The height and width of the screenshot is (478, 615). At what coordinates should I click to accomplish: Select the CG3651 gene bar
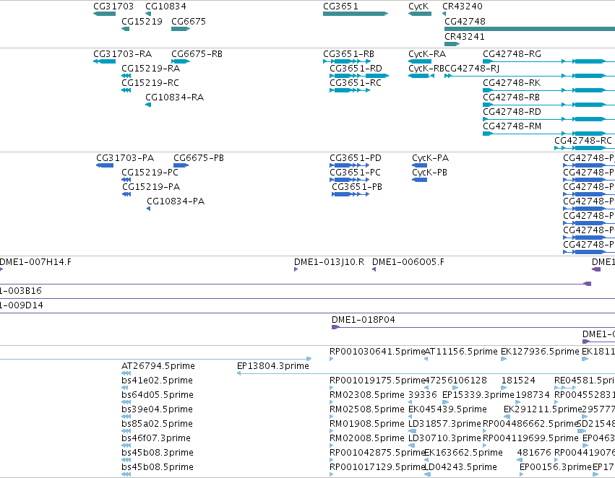(356, 14)
